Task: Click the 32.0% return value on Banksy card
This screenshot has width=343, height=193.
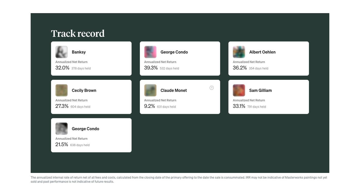Action: pyautogui.click(x=62, y=68)
